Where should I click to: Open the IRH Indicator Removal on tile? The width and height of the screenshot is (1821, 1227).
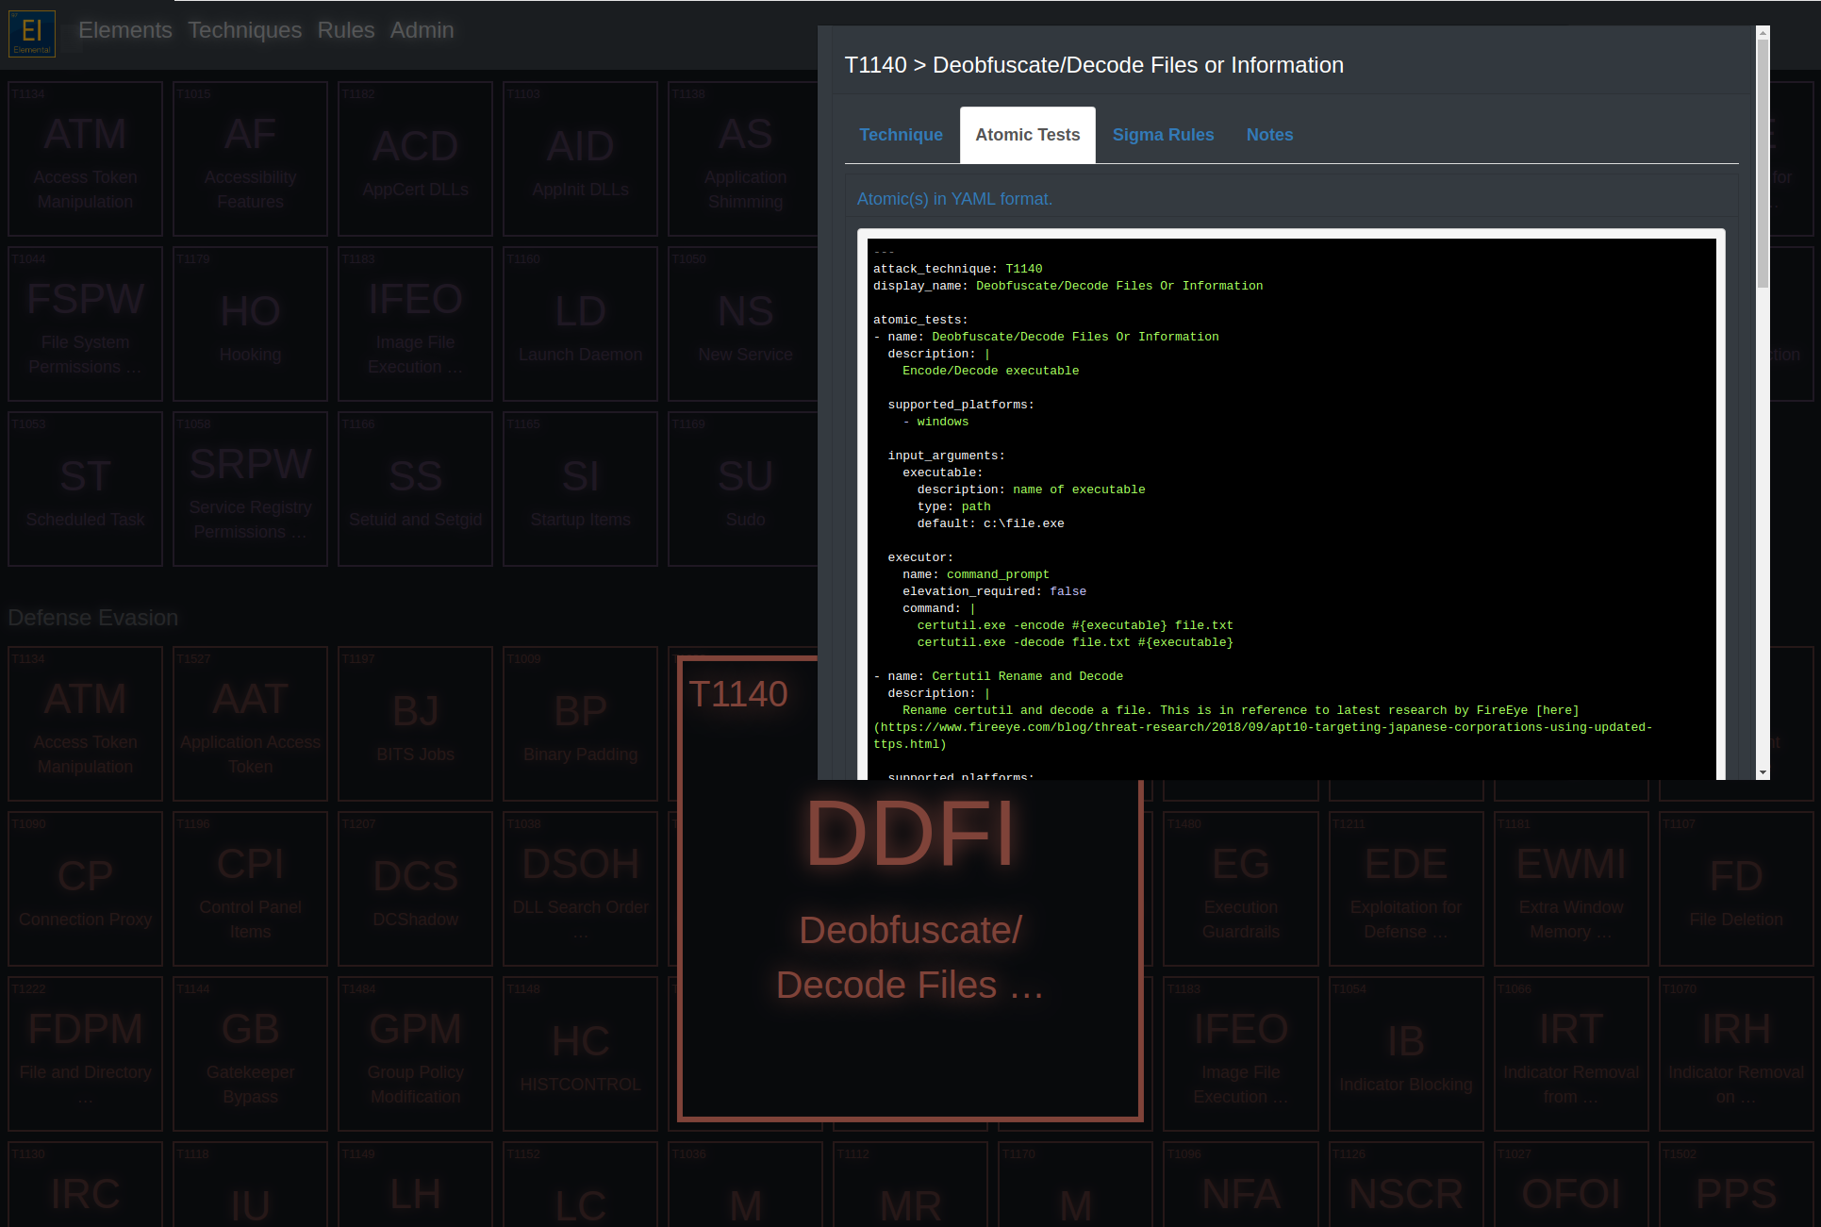click(1736, 1053)
